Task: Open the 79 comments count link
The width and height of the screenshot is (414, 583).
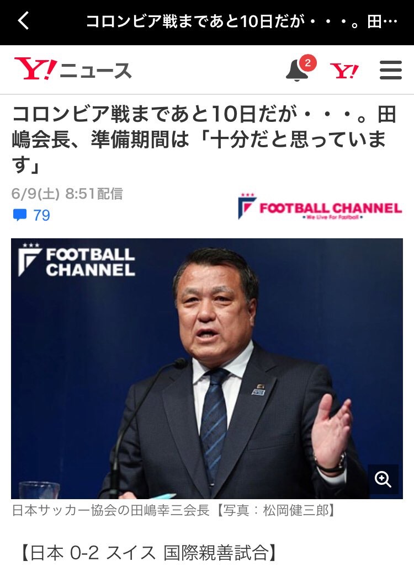Action: (x=41, y=215)
